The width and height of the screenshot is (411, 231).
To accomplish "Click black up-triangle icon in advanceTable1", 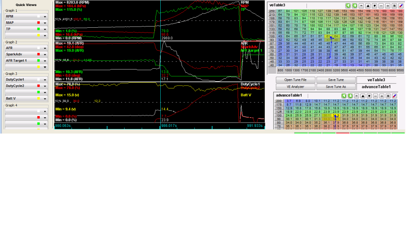I will (x=363, y=96).
